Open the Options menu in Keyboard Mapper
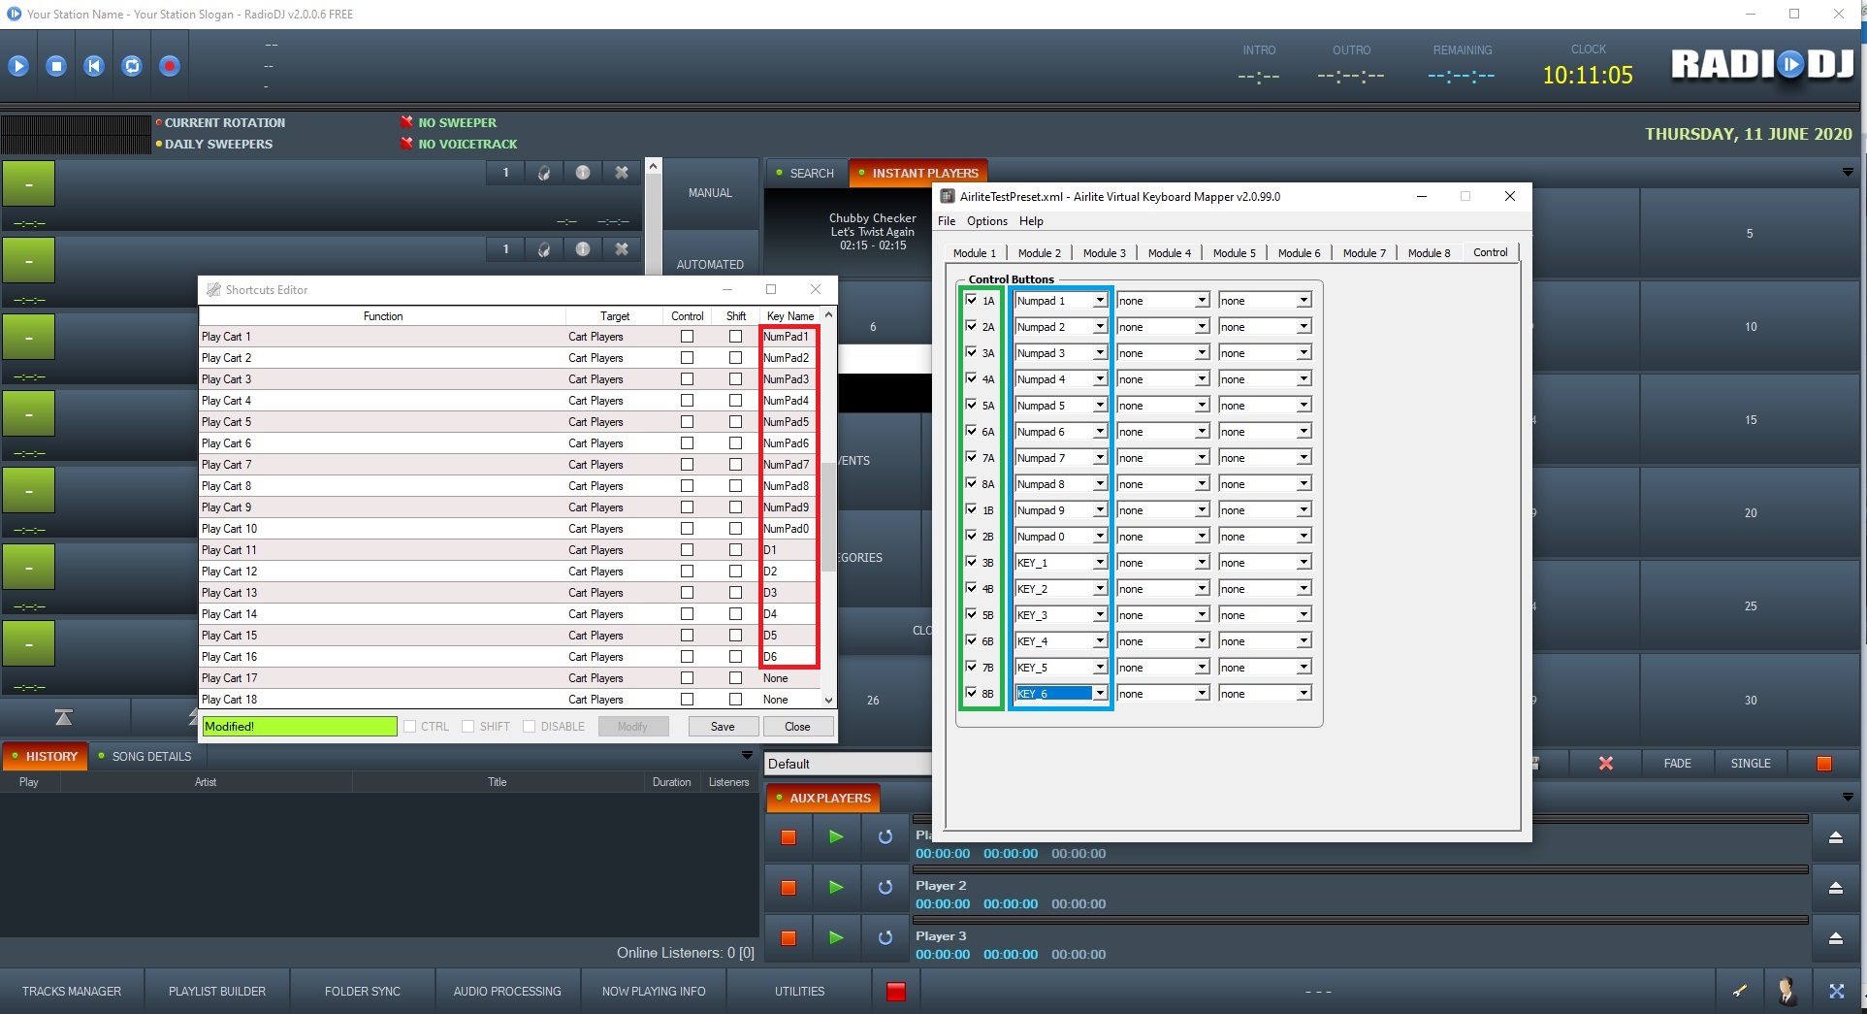Viewport: 1867px width, 1014px height. pos(986,221)
